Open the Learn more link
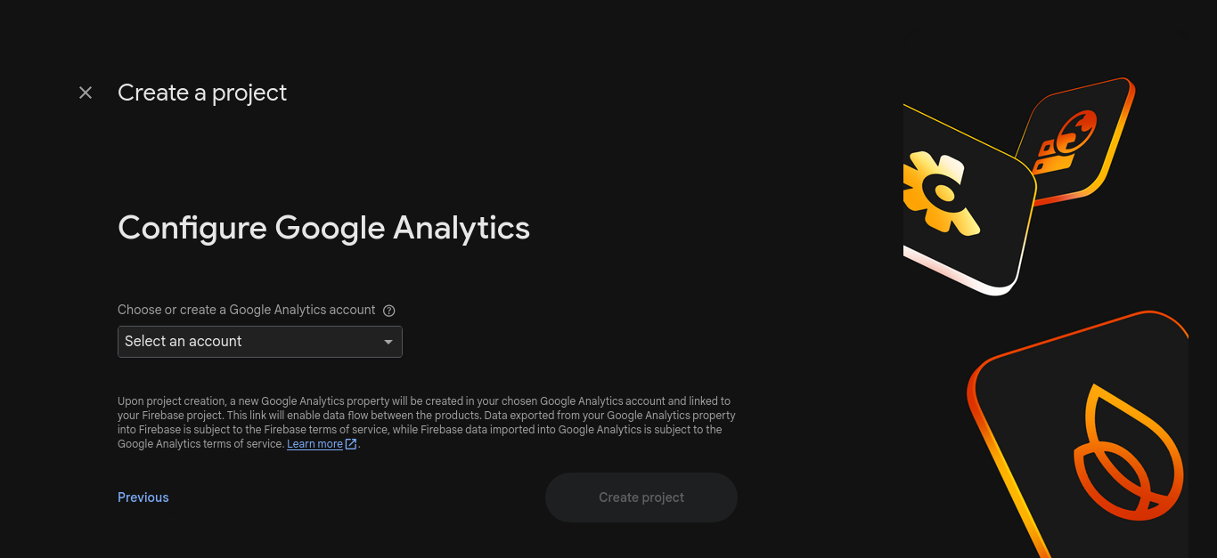Viewport: 1217px width, 558px height. pos(314,444)
